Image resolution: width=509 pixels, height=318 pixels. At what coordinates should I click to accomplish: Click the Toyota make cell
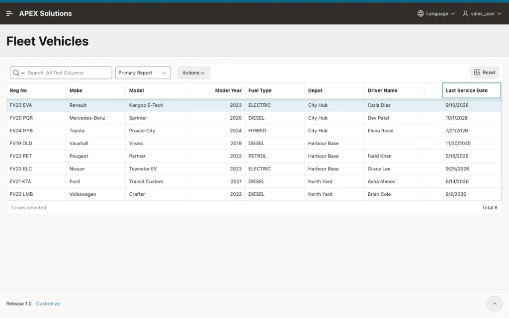pyautogui.click(x=96, y=131)
